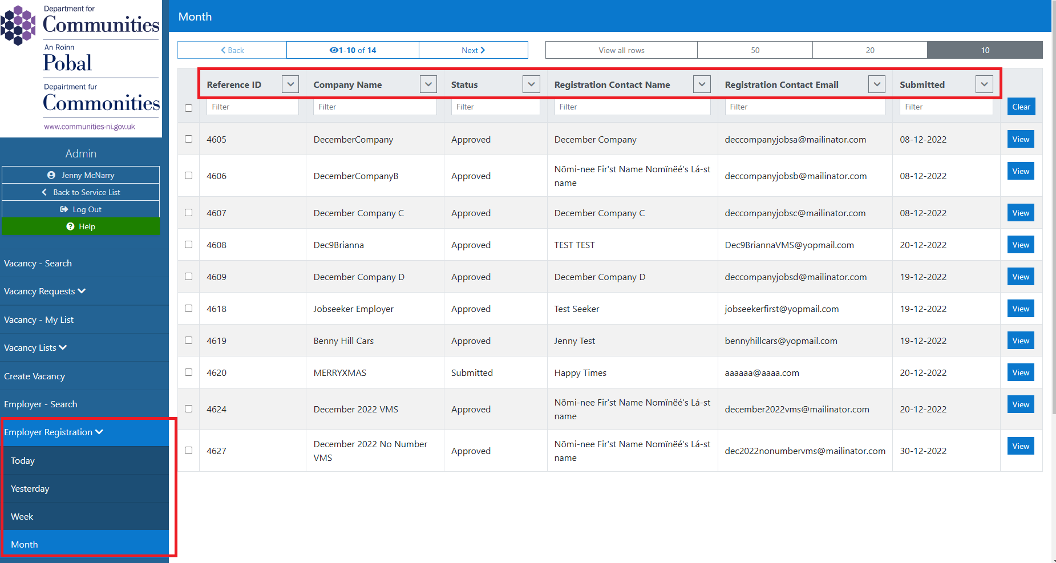Tick the checkbox for row 4627
Image resolution: width=1056 pixels, height=563 pixels.
tap(188, 450)
